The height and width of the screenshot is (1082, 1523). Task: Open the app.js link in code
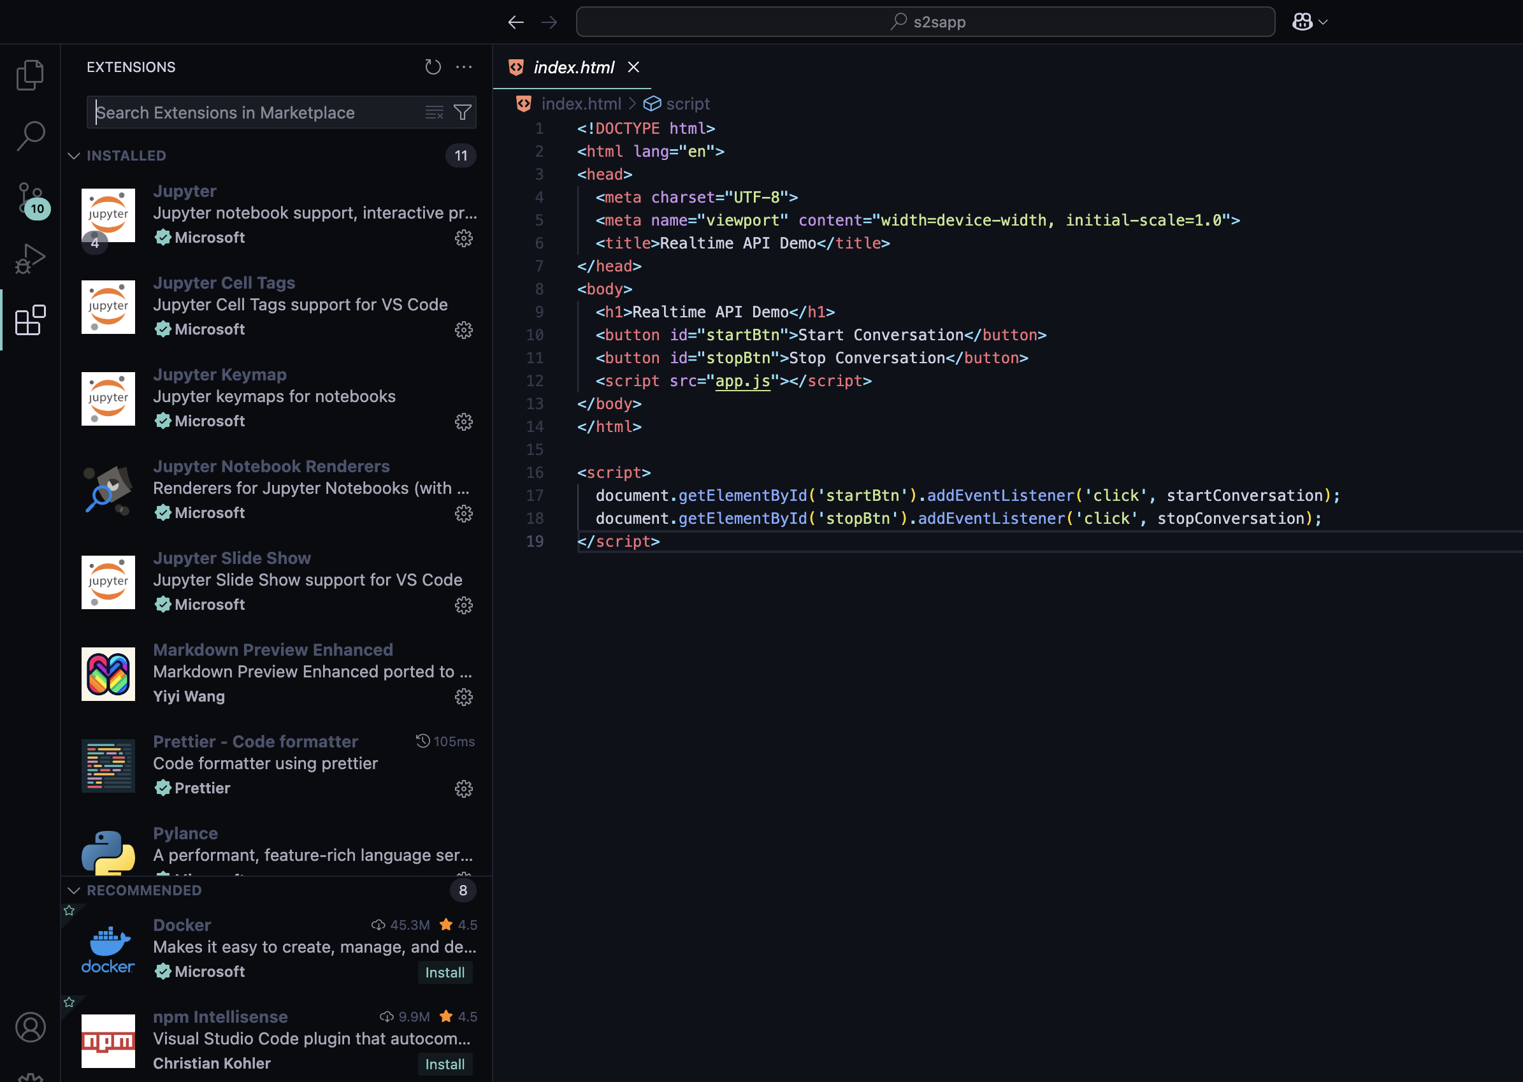[x=742, y=381]
